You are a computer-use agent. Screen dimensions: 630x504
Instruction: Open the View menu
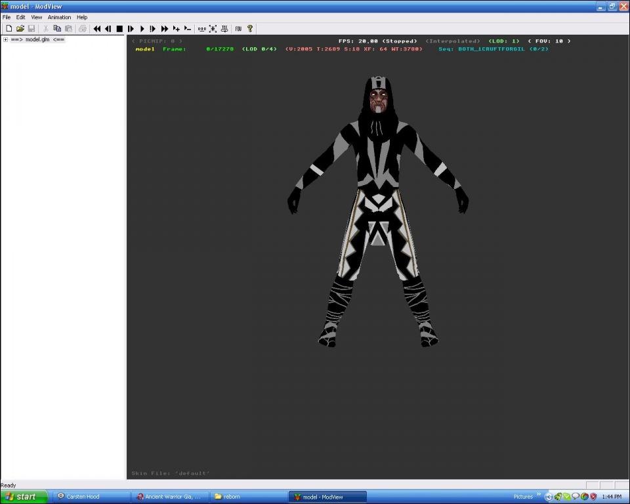(37, 17)
